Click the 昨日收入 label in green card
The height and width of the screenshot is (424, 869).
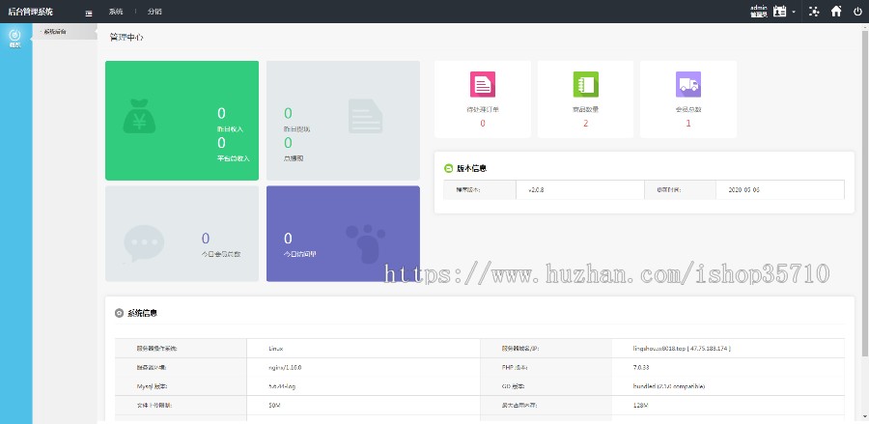230,129
